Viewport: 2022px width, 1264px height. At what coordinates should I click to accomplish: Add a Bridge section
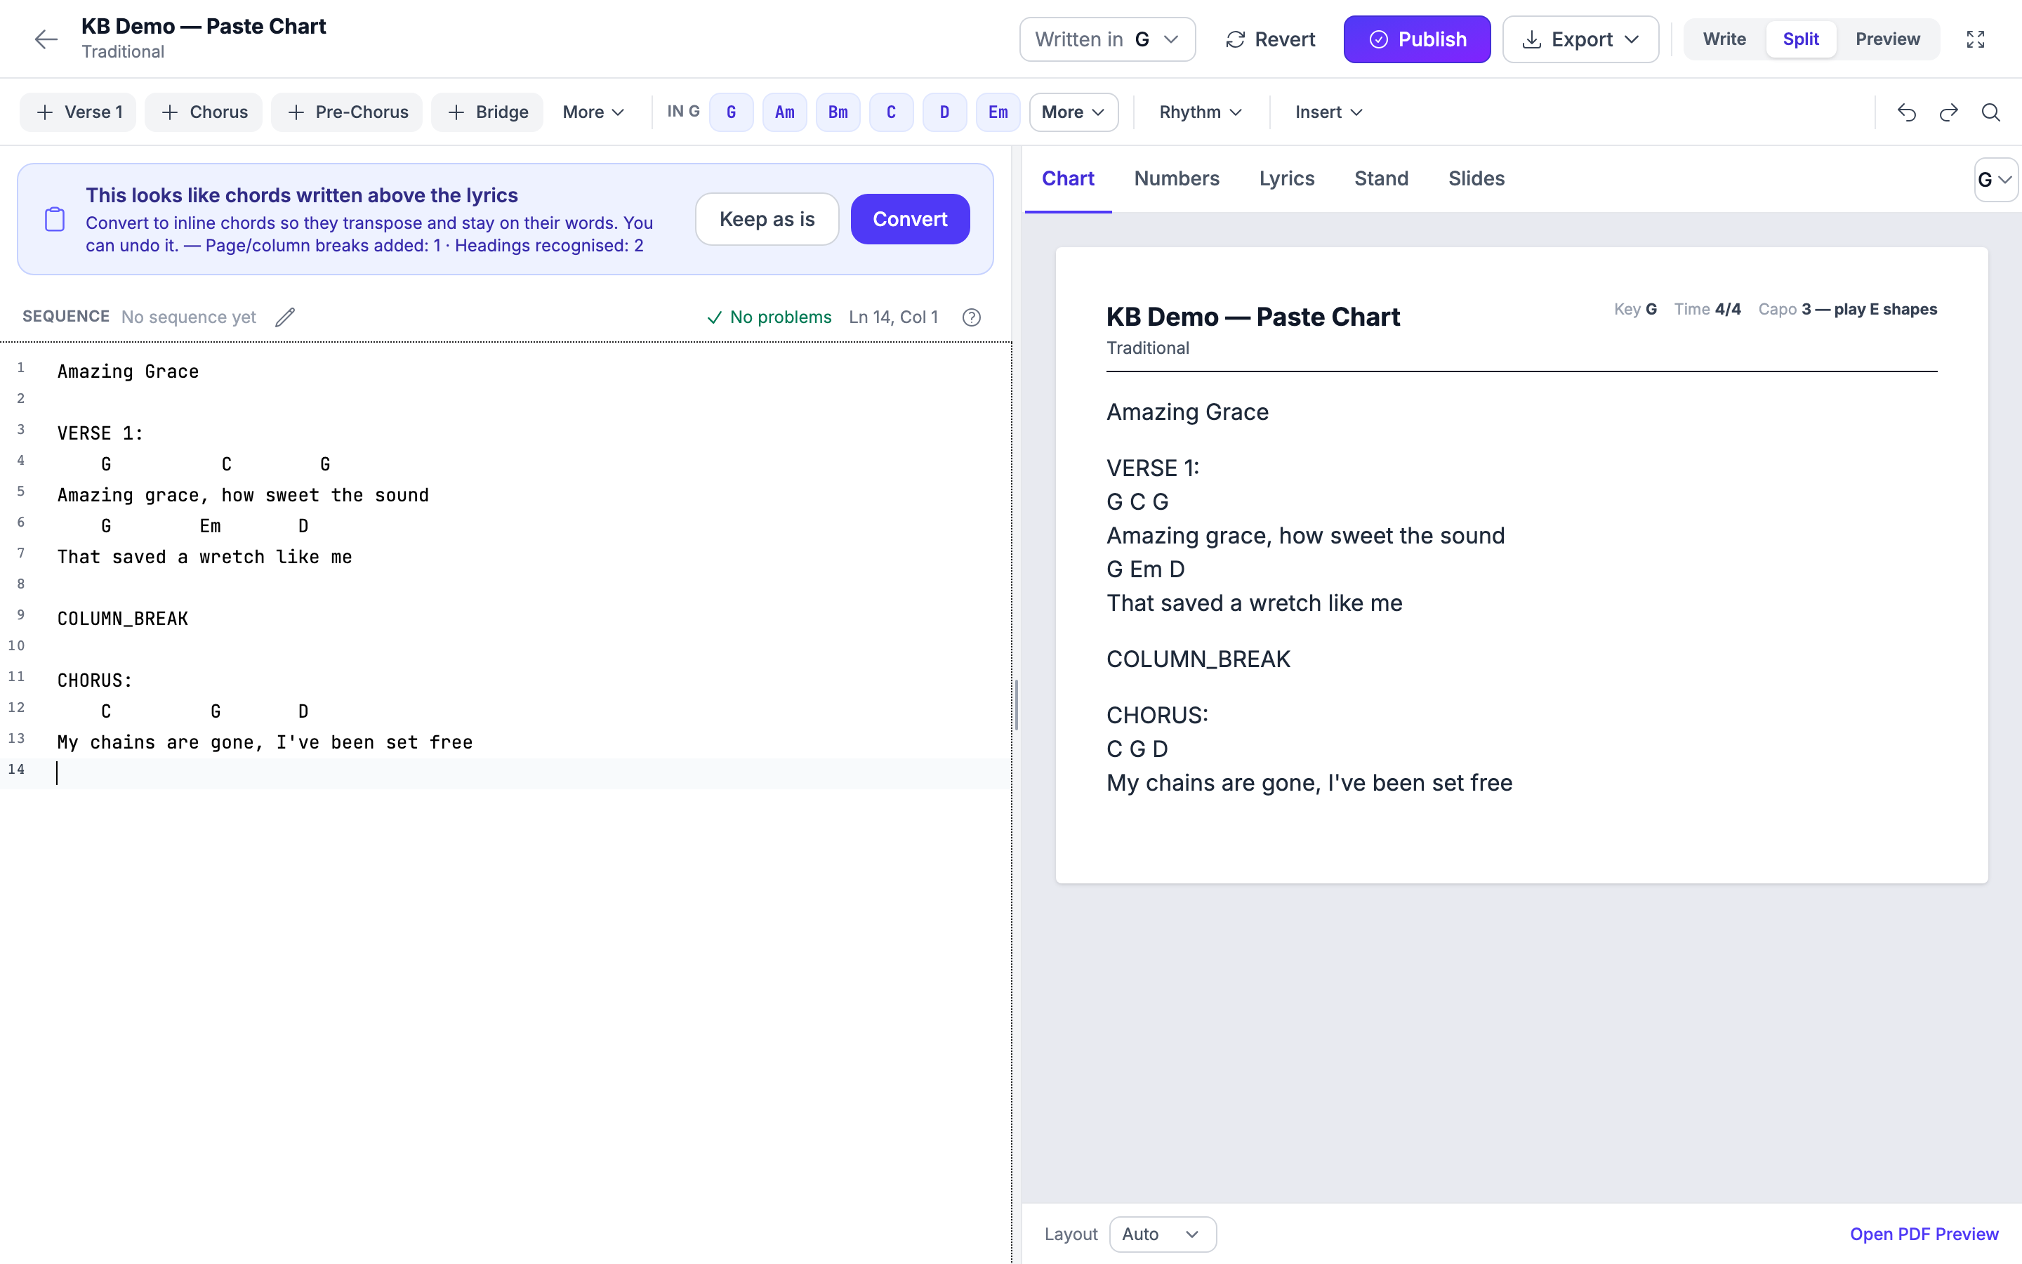487,112
